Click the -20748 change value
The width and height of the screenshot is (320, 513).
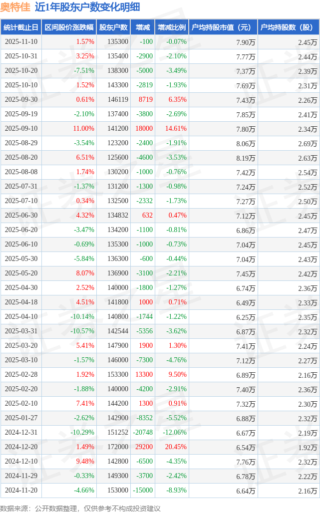[x=143, y=433]
